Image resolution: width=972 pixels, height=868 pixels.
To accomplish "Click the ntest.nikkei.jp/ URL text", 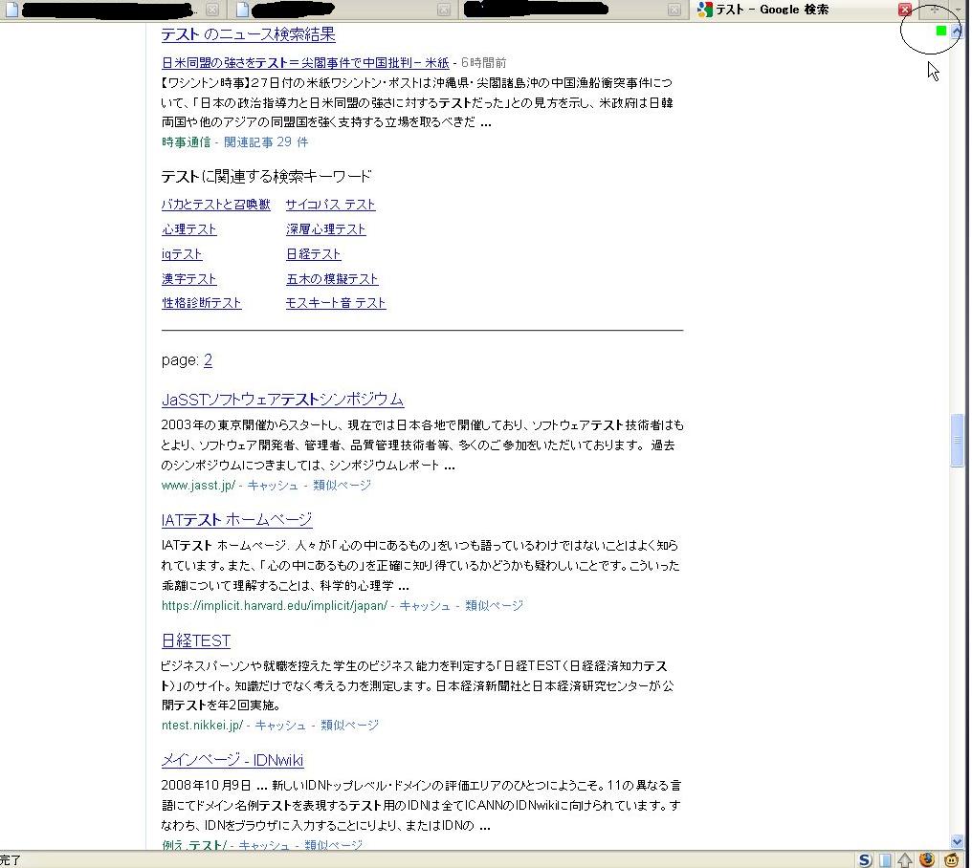I will coord(202,725).
